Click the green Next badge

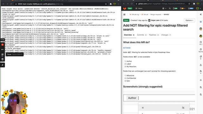pyautogui.click(x=130, y=9)
